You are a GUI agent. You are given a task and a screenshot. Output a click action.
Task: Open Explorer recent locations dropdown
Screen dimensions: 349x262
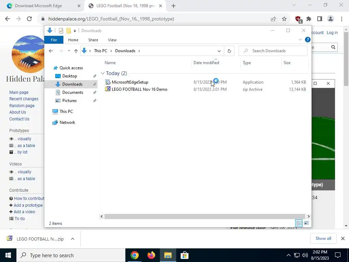[69, 51]
